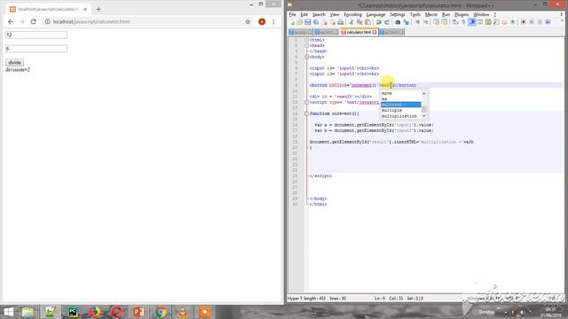
Task: Click the first input field containing 12
Action: coord(36,35)
